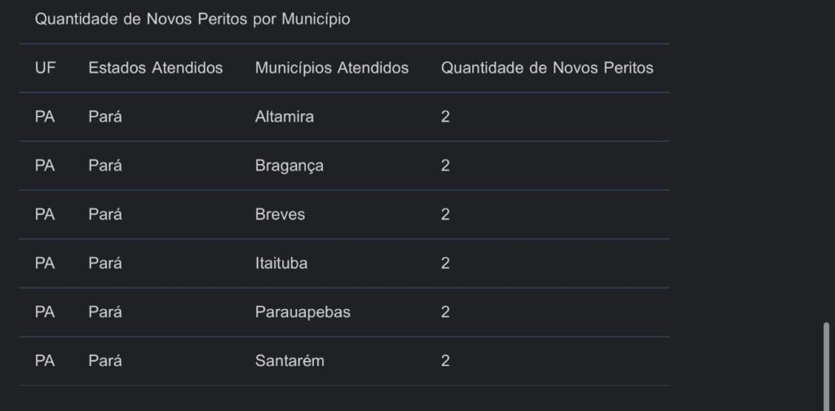Click the table title "Quantidade de Novos Peritos por Município"

click(192, 20)
